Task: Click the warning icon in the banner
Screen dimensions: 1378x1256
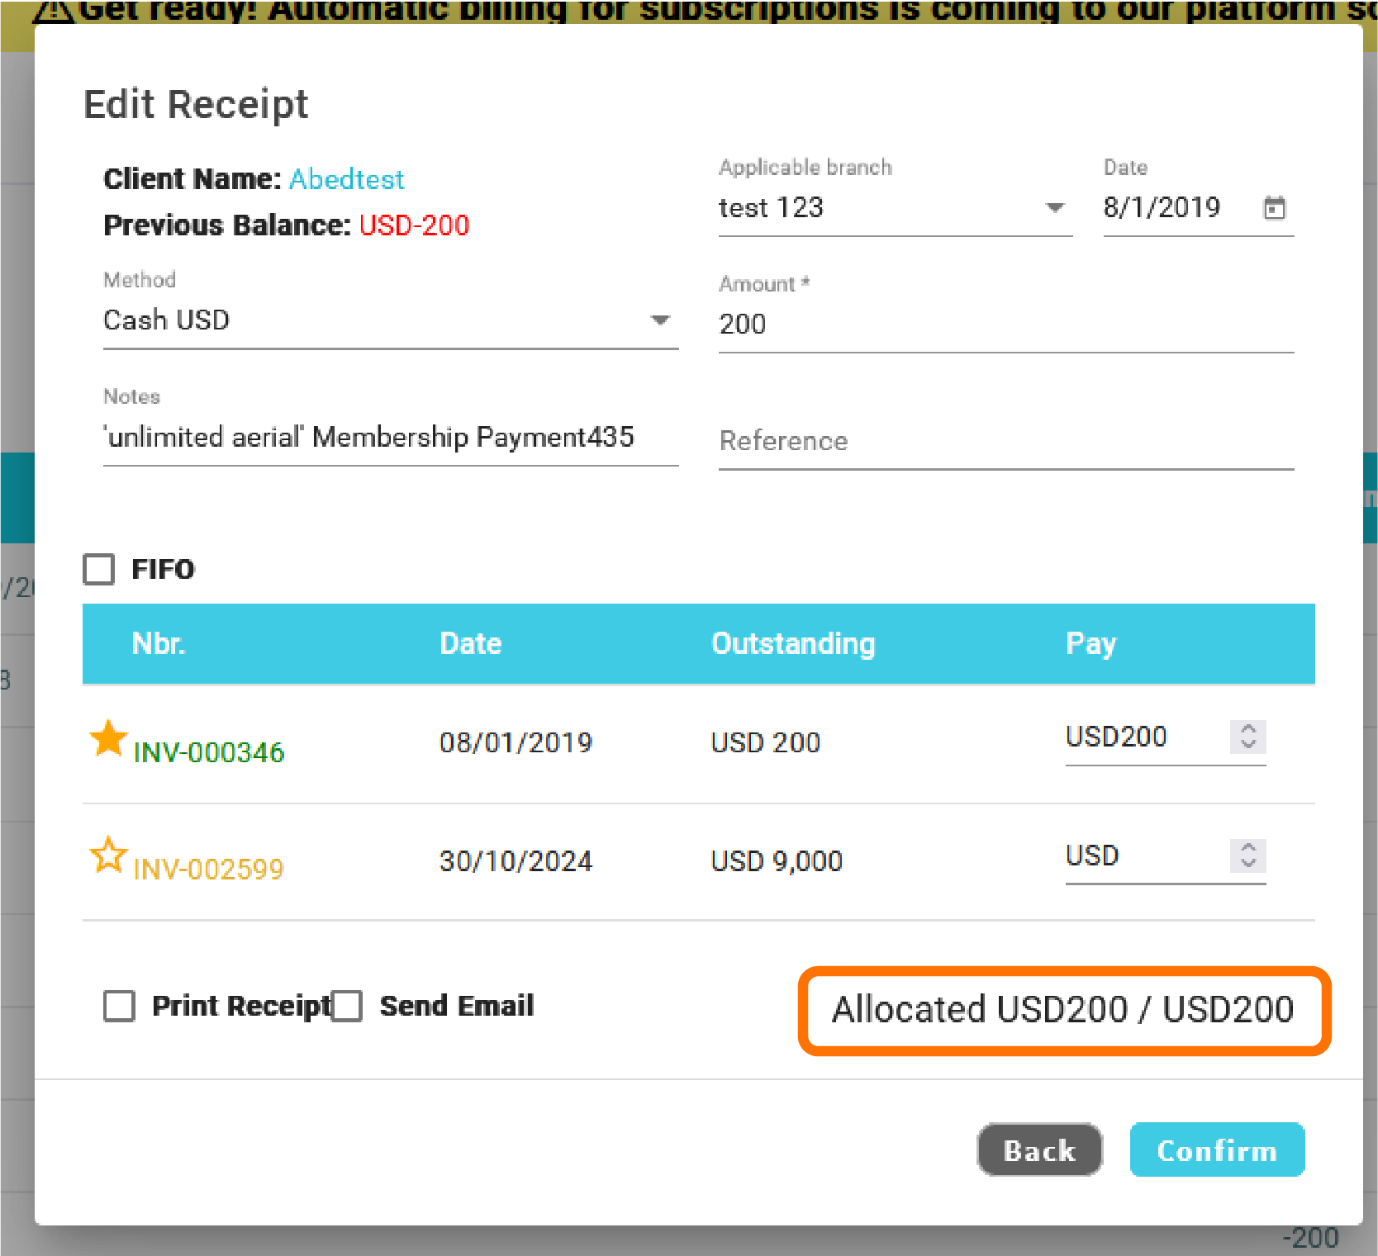Action: pyautogui.click(x=53, y=11)
